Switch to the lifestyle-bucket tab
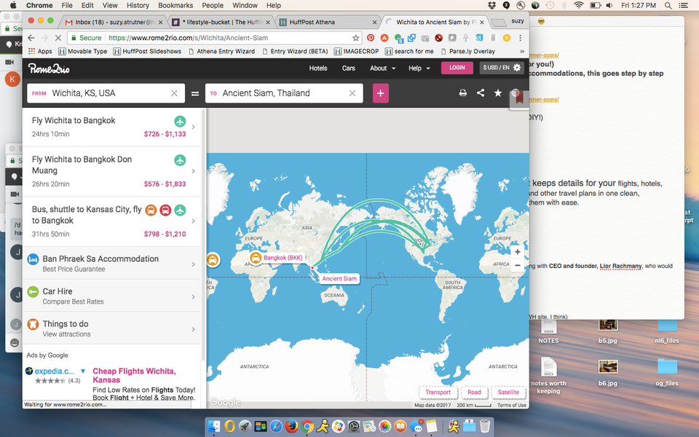This screenshot has height=437, width=699. (x=221, y=22)
